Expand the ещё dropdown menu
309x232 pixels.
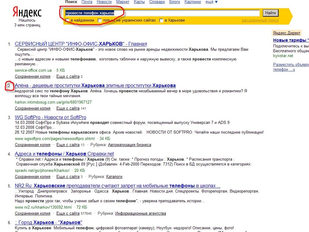tap(212, 2)
